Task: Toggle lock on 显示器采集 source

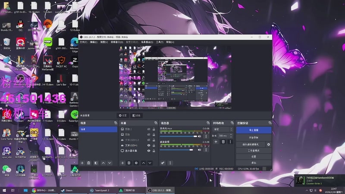Action: click(x=154, y=150)
